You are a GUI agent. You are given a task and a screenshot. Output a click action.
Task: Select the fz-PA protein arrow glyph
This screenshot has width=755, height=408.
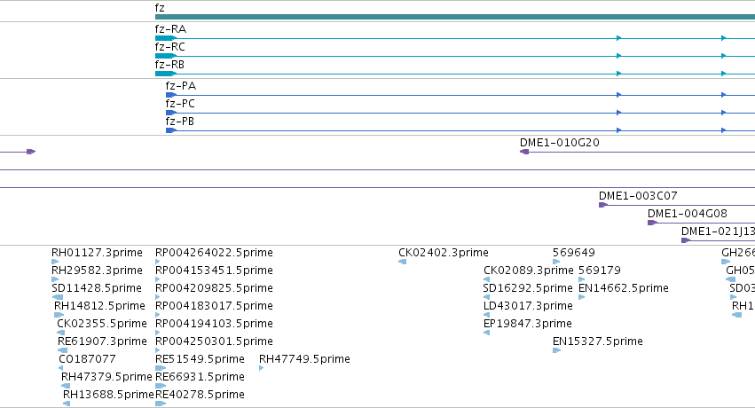click(x=171, y=95)
